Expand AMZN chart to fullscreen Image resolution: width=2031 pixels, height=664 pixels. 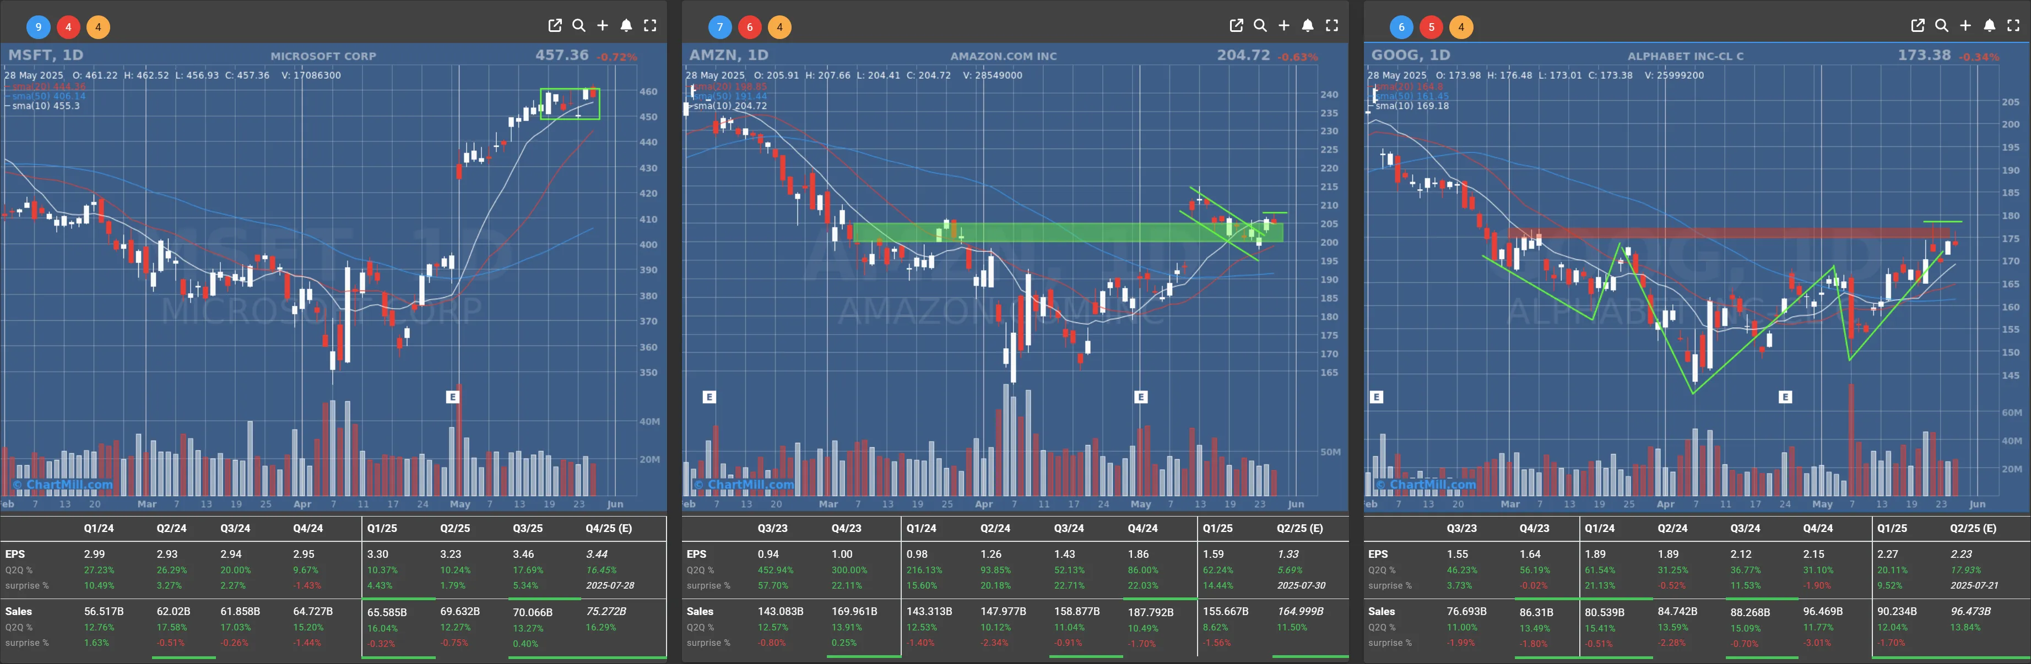1331,25
